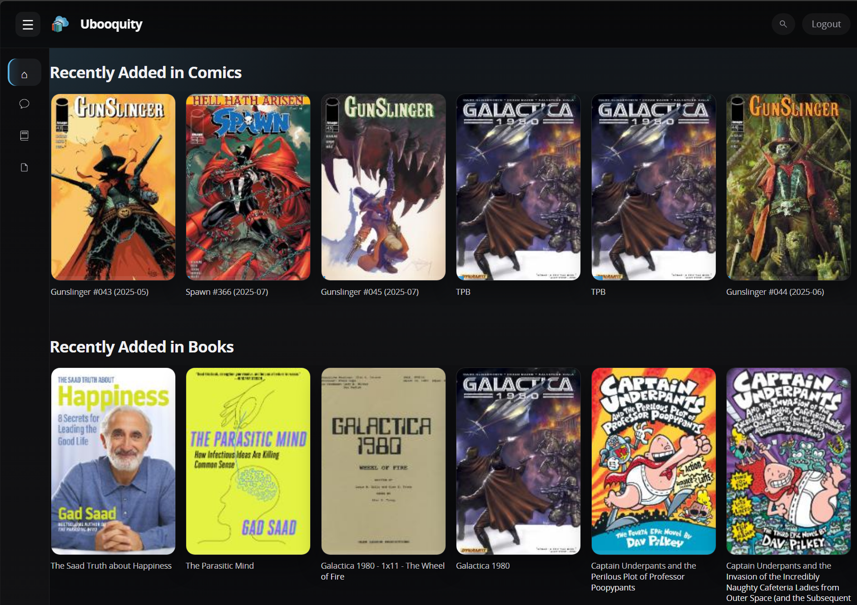Open the search magnifier icon

pyautogui.click(x=783, y=24)
